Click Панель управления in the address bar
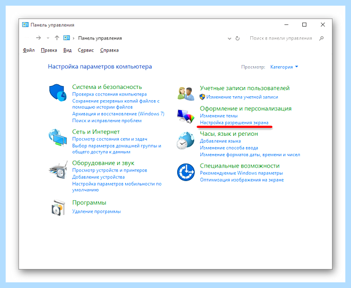The width and height of the screenshot is (351, 288). pyautogui.click(x=100, y=38)
